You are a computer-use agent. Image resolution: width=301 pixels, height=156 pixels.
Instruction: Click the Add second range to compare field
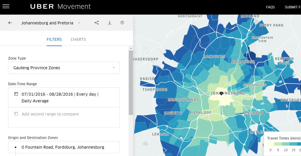pos(50,114)
